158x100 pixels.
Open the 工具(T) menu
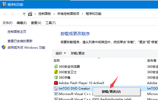[50, 23]
